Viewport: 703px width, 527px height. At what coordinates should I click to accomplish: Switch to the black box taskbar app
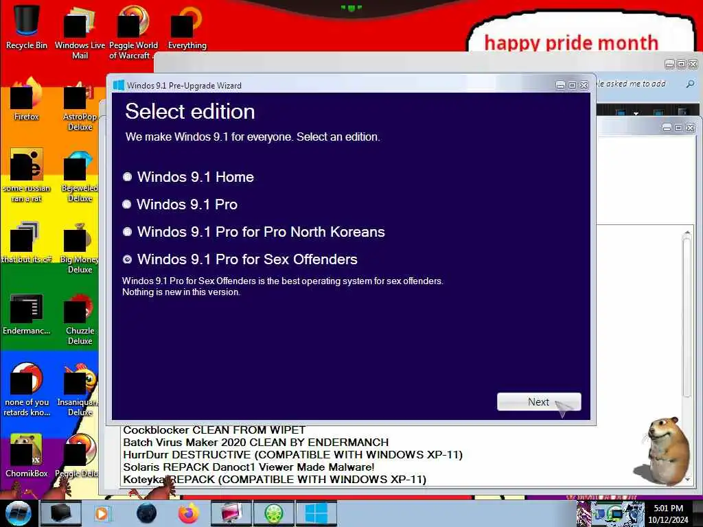click(x=61, y=513)
